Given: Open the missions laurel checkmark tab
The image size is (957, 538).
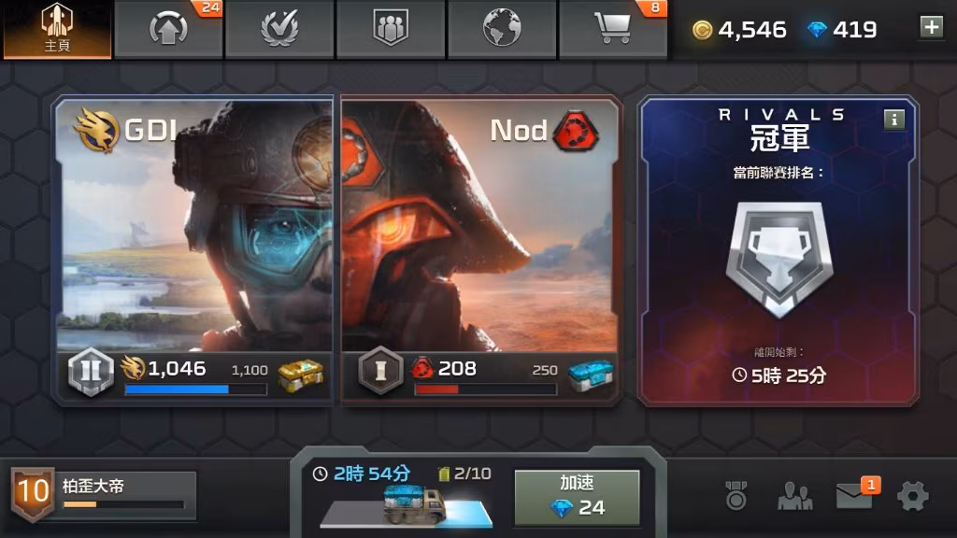Looking at the screenshot, I should pos(279,28).
